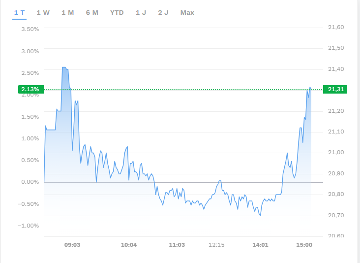Select the 1 T time range tab
Viewport: 360px width, 263px height.
19,12
